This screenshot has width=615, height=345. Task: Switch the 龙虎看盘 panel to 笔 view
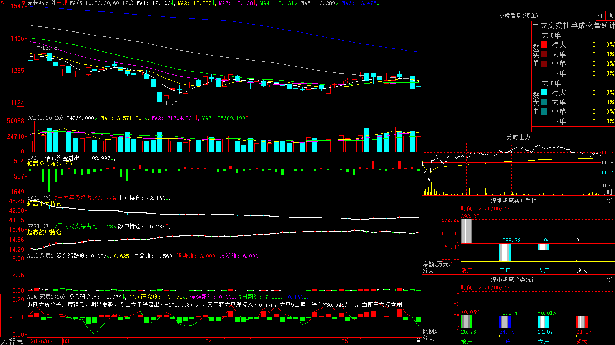tap(610, 16)
